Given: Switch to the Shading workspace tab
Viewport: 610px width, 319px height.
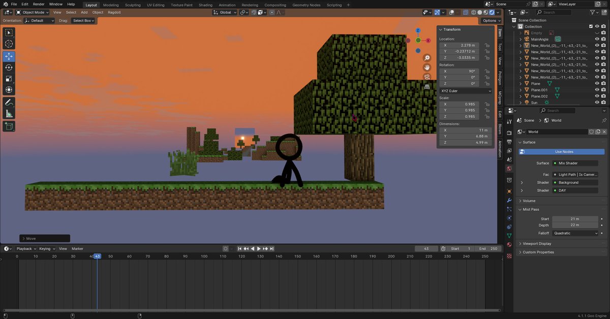Looking at the screenshot, I should (x=205, y=5).
